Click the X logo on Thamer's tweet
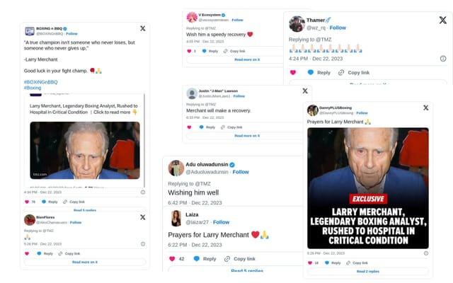Image resolution: width=453 pixels, height=283 pixels. [442, 21]
